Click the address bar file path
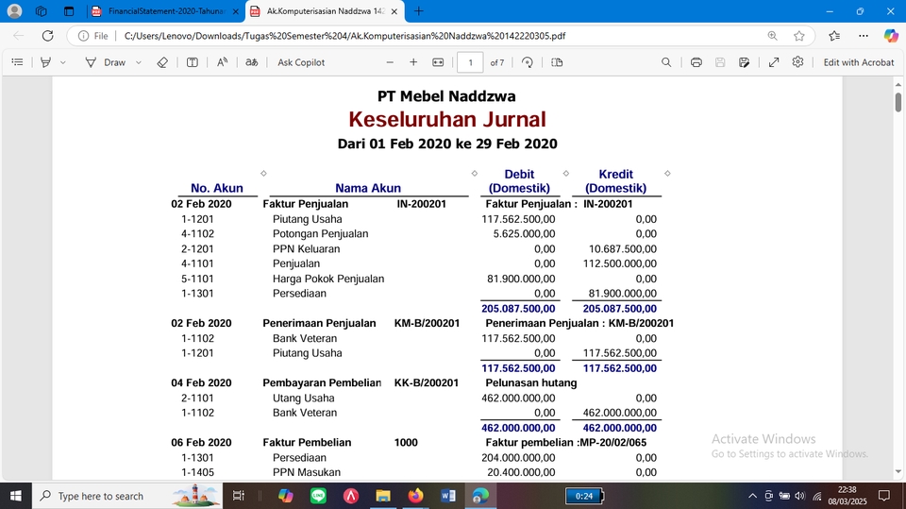 tap(344, 36)
